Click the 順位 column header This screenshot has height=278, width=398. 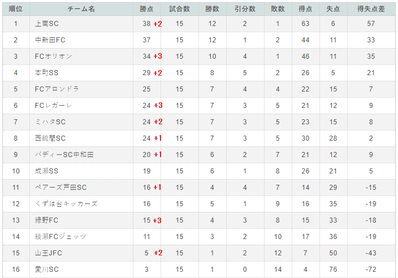pyautogui.click(x=16, y=9)
